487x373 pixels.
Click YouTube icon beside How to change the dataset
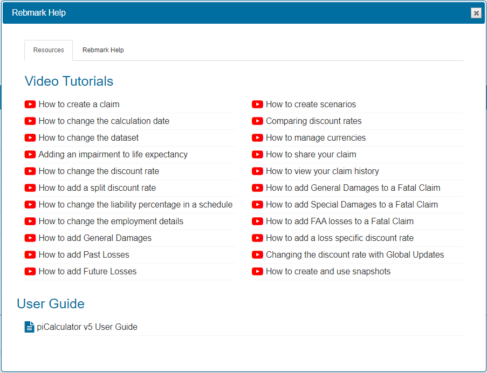(x=30, y=138)
